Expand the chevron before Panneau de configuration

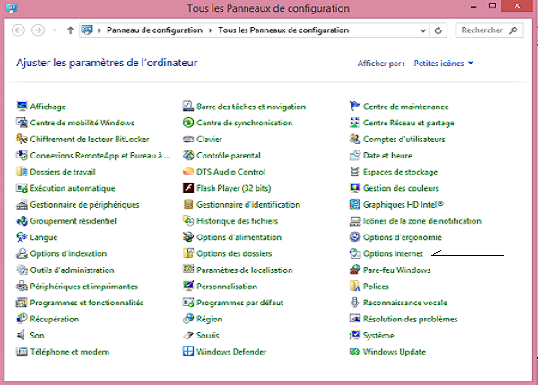[x=100, y=30]
